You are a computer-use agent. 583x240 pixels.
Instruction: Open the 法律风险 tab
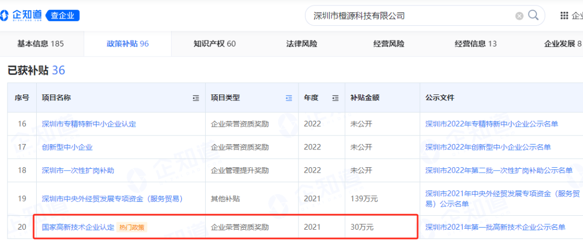click(302, 44)
